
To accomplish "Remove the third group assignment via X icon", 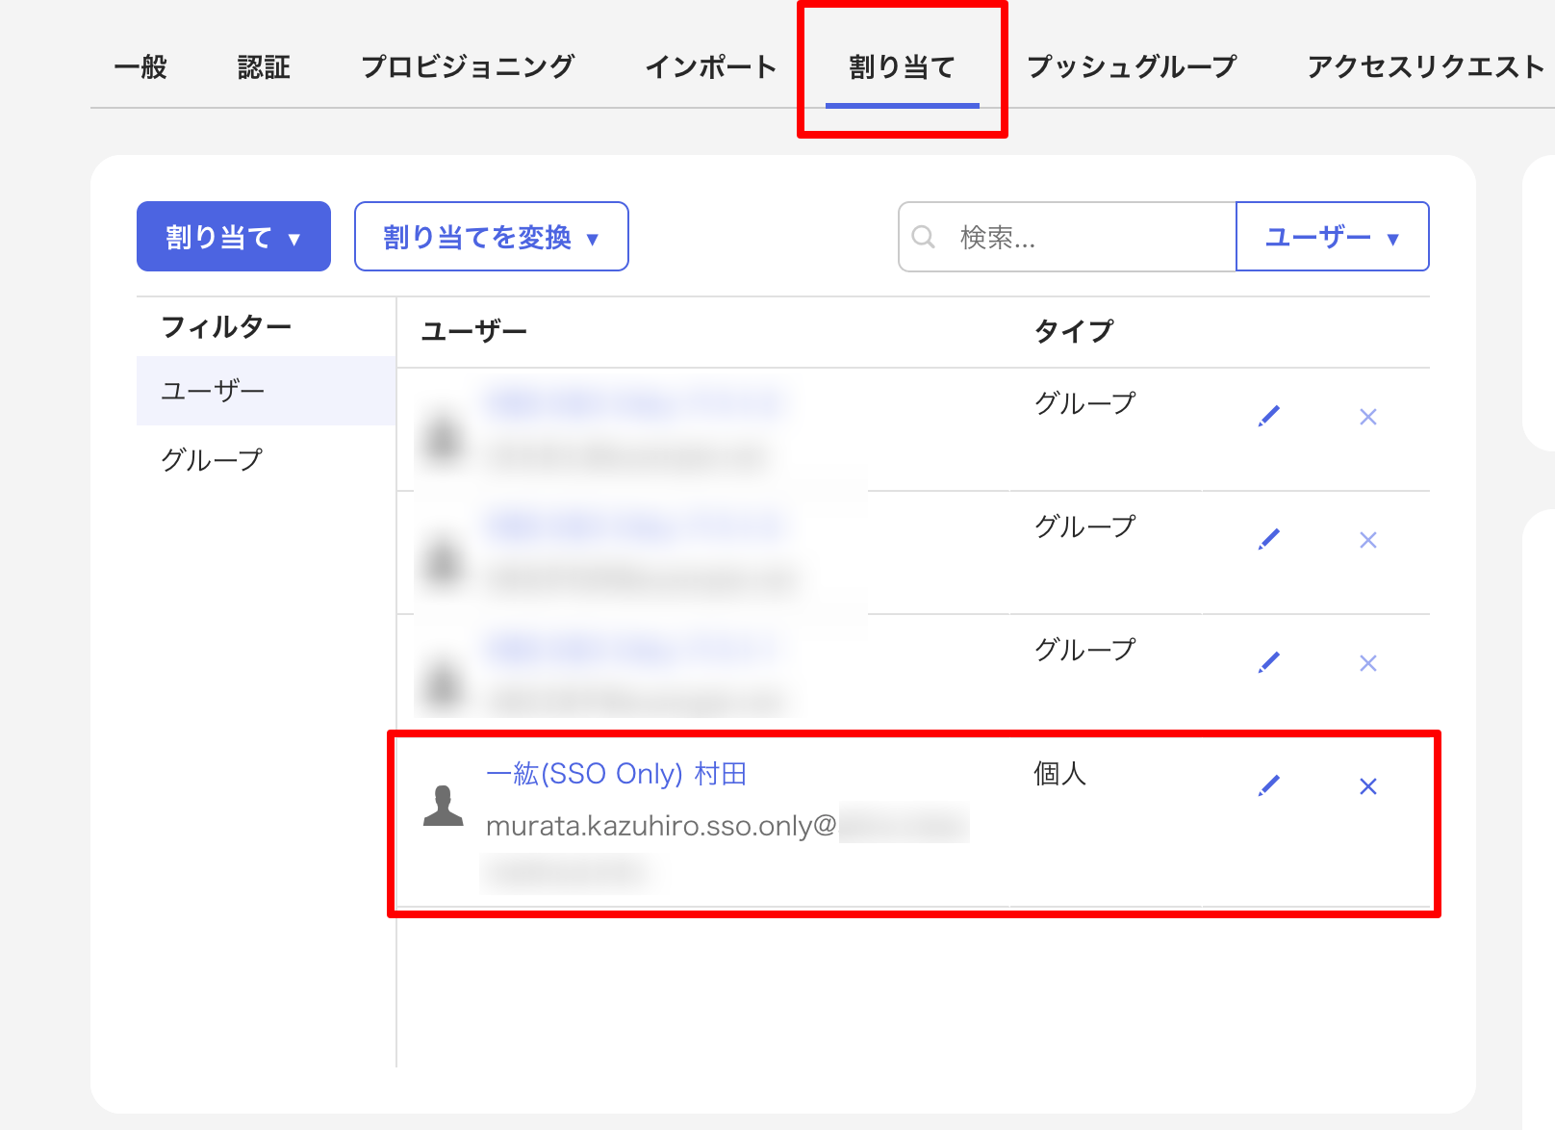I will point(1367,663).
